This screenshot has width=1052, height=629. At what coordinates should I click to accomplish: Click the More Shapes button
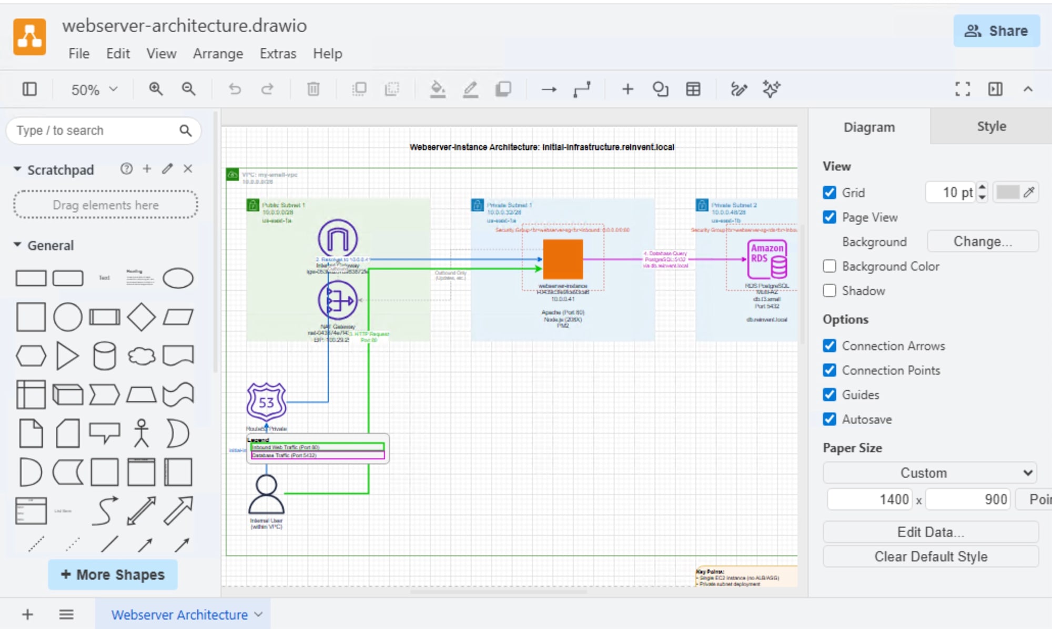(x=113, y=574)
